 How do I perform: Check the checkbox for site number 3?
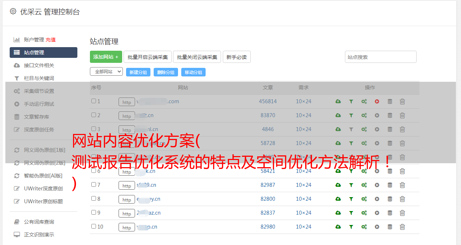pyautogui.click(x=93, y=129)
